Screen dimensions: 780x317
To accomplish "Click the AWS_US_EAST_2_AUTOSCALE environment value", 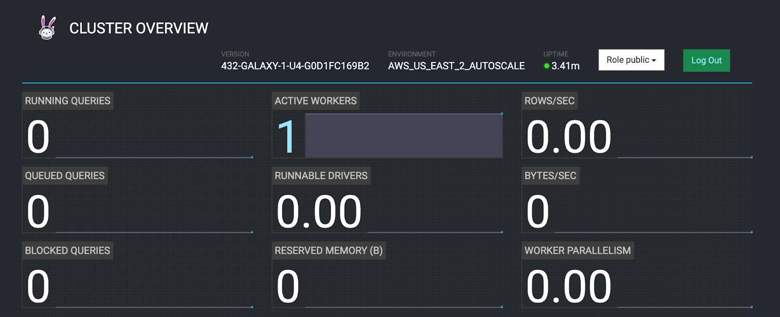I will 456,66.
